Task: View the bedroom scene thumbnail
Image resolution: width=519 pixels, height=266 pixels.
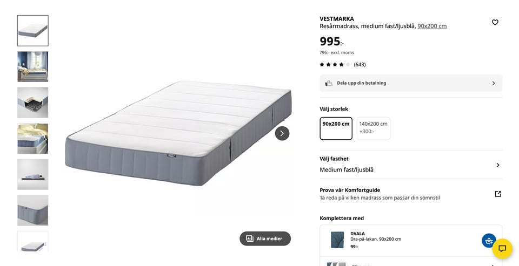Action: point(33,67)
